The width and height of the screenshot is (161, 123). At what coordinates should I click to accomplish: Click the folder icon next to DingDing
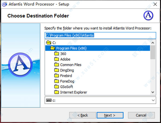(x=56, y=70)
